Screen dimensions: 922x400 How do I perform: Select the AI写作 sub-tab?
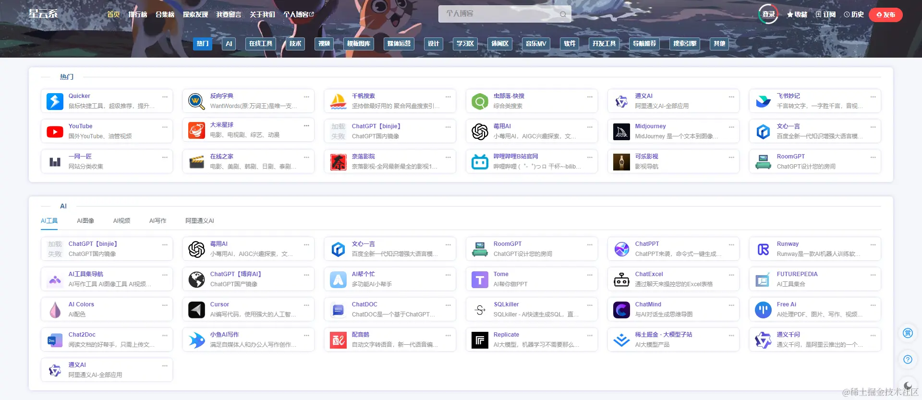click(x=158, y=221)
